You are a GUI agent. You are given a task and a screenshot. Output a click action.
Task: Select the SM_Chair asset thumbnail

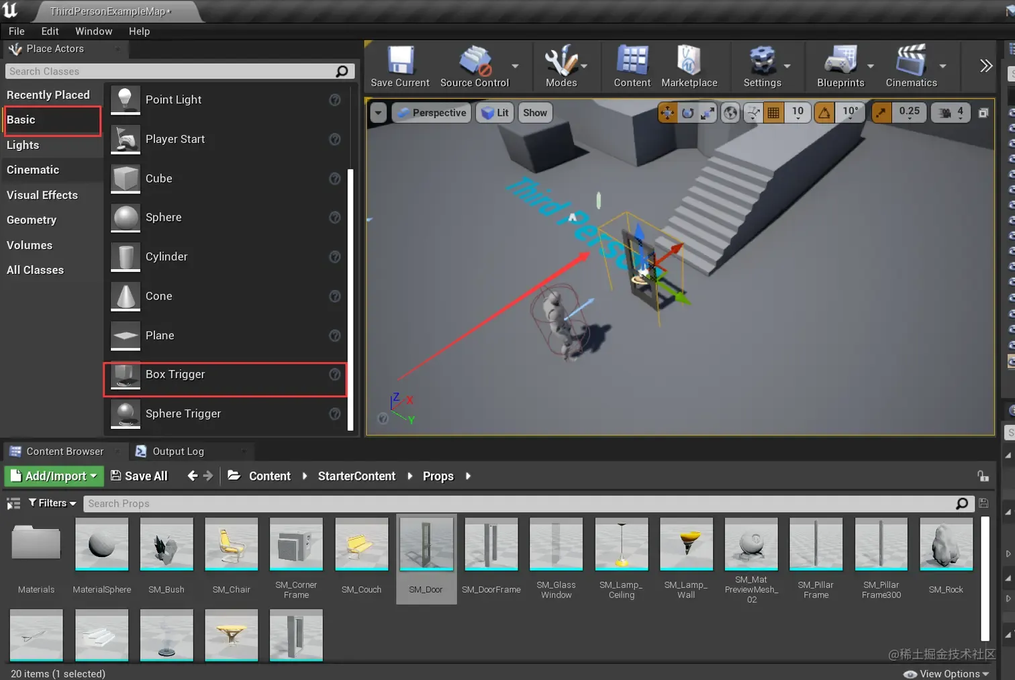(x=231, y=544)
